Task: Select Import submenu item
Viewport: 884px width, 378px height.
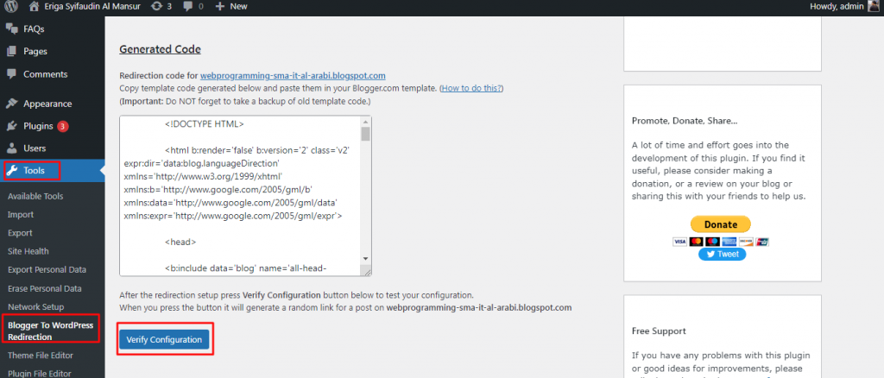Action: [21, 215]
